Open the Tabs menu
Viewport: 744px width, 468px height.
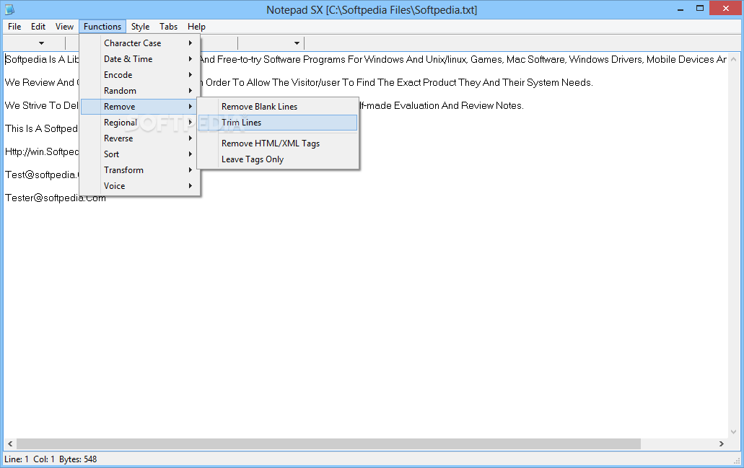pyautogui.click(x=168, y=27)
